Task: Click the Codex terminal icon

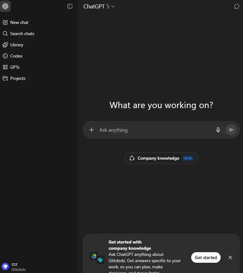Action: [x=5, y=56]
